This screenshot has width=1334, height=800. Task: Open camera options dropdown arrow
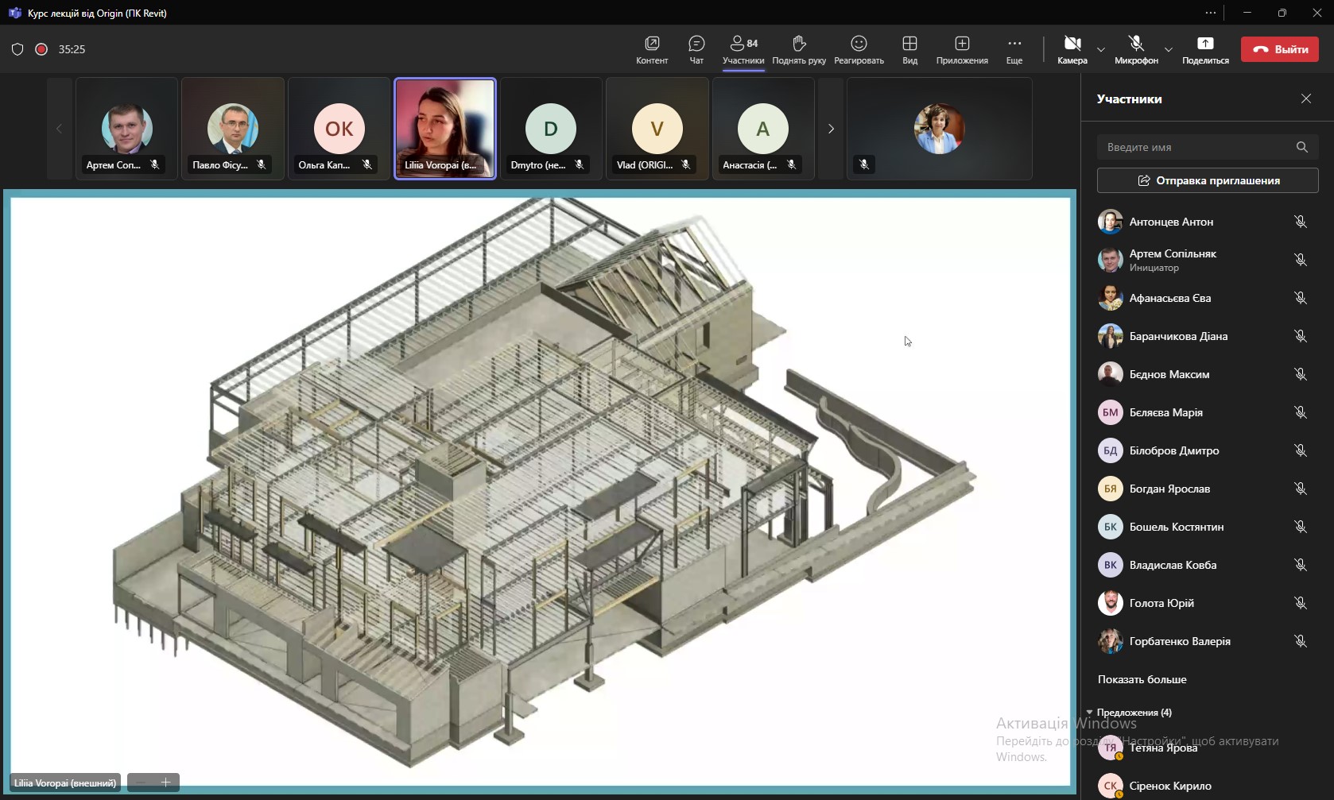pos(1101,49)
